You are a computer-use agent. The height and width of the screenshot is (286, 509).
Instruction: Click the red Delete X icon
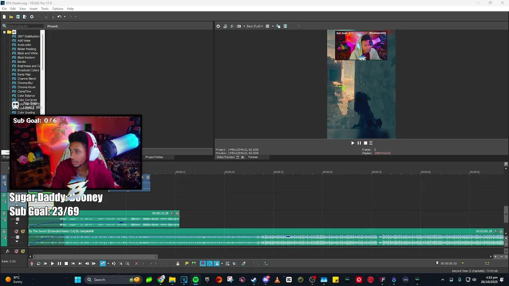pyautogui.click(x=136, y=263)
